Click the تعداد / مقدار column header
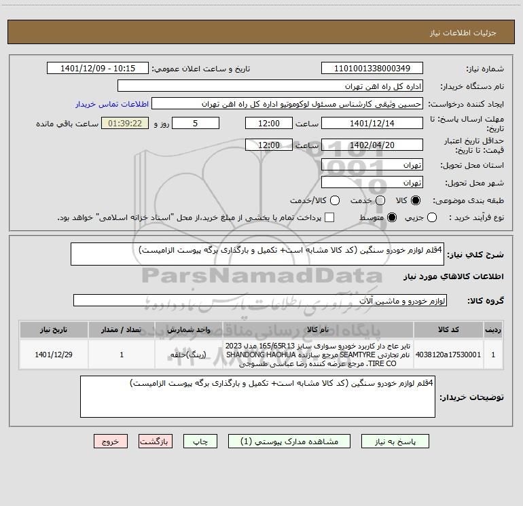Image resolution: width=523 pixels, height=506 pixels. (122, 329)
